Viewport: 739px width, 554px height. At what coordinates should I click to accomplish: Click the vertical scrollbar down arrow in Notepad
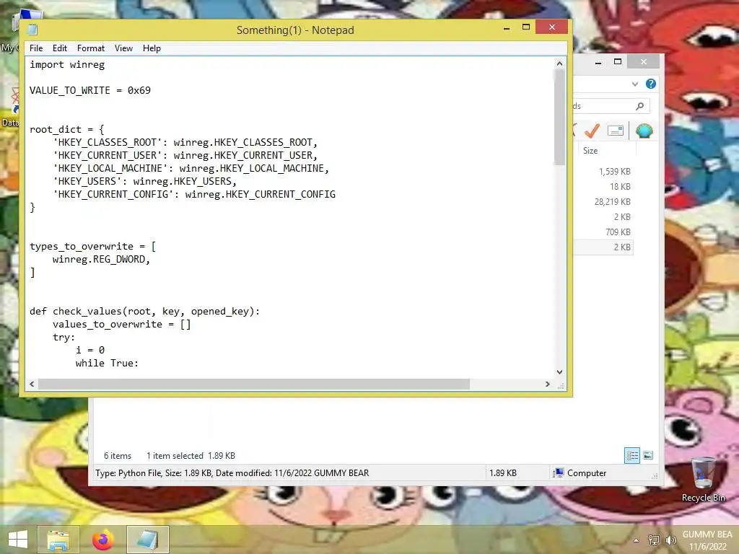(559, 371)
